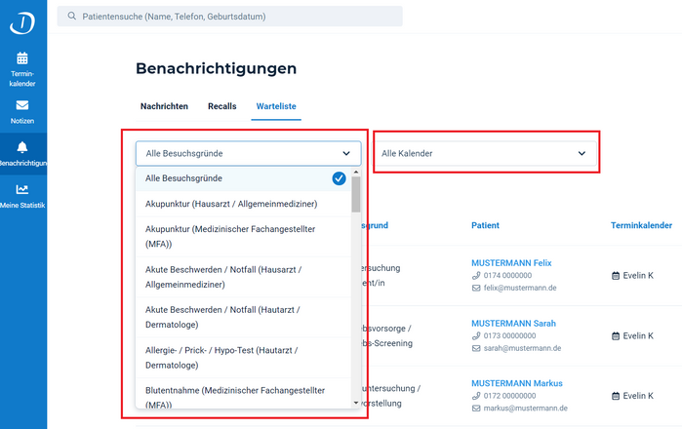Click email icon for Mustermann Sarah
Screen dimensions: 682x429
pyautogui.click(x=476, y=348)
